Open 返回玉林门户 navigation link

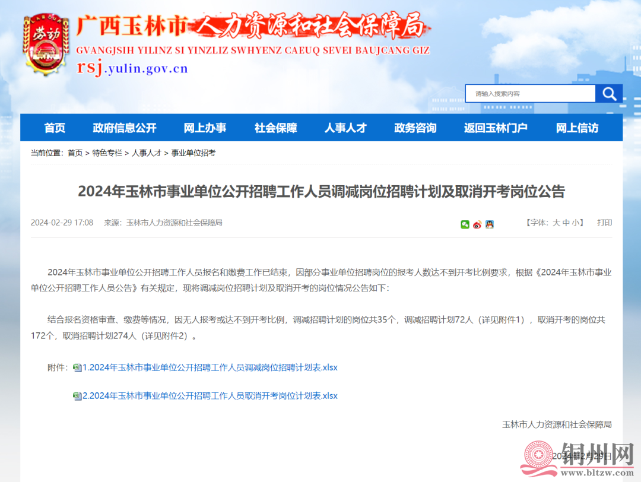pyautogui.click(x=496, y=128)
